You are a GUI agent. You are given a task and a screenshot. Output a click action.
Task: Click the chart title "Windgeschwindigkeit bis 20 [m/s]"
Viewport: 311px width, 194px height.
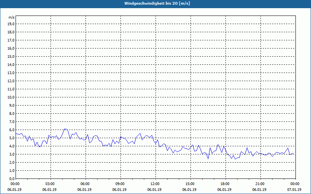pyautogui.click(x=157, y=3)
